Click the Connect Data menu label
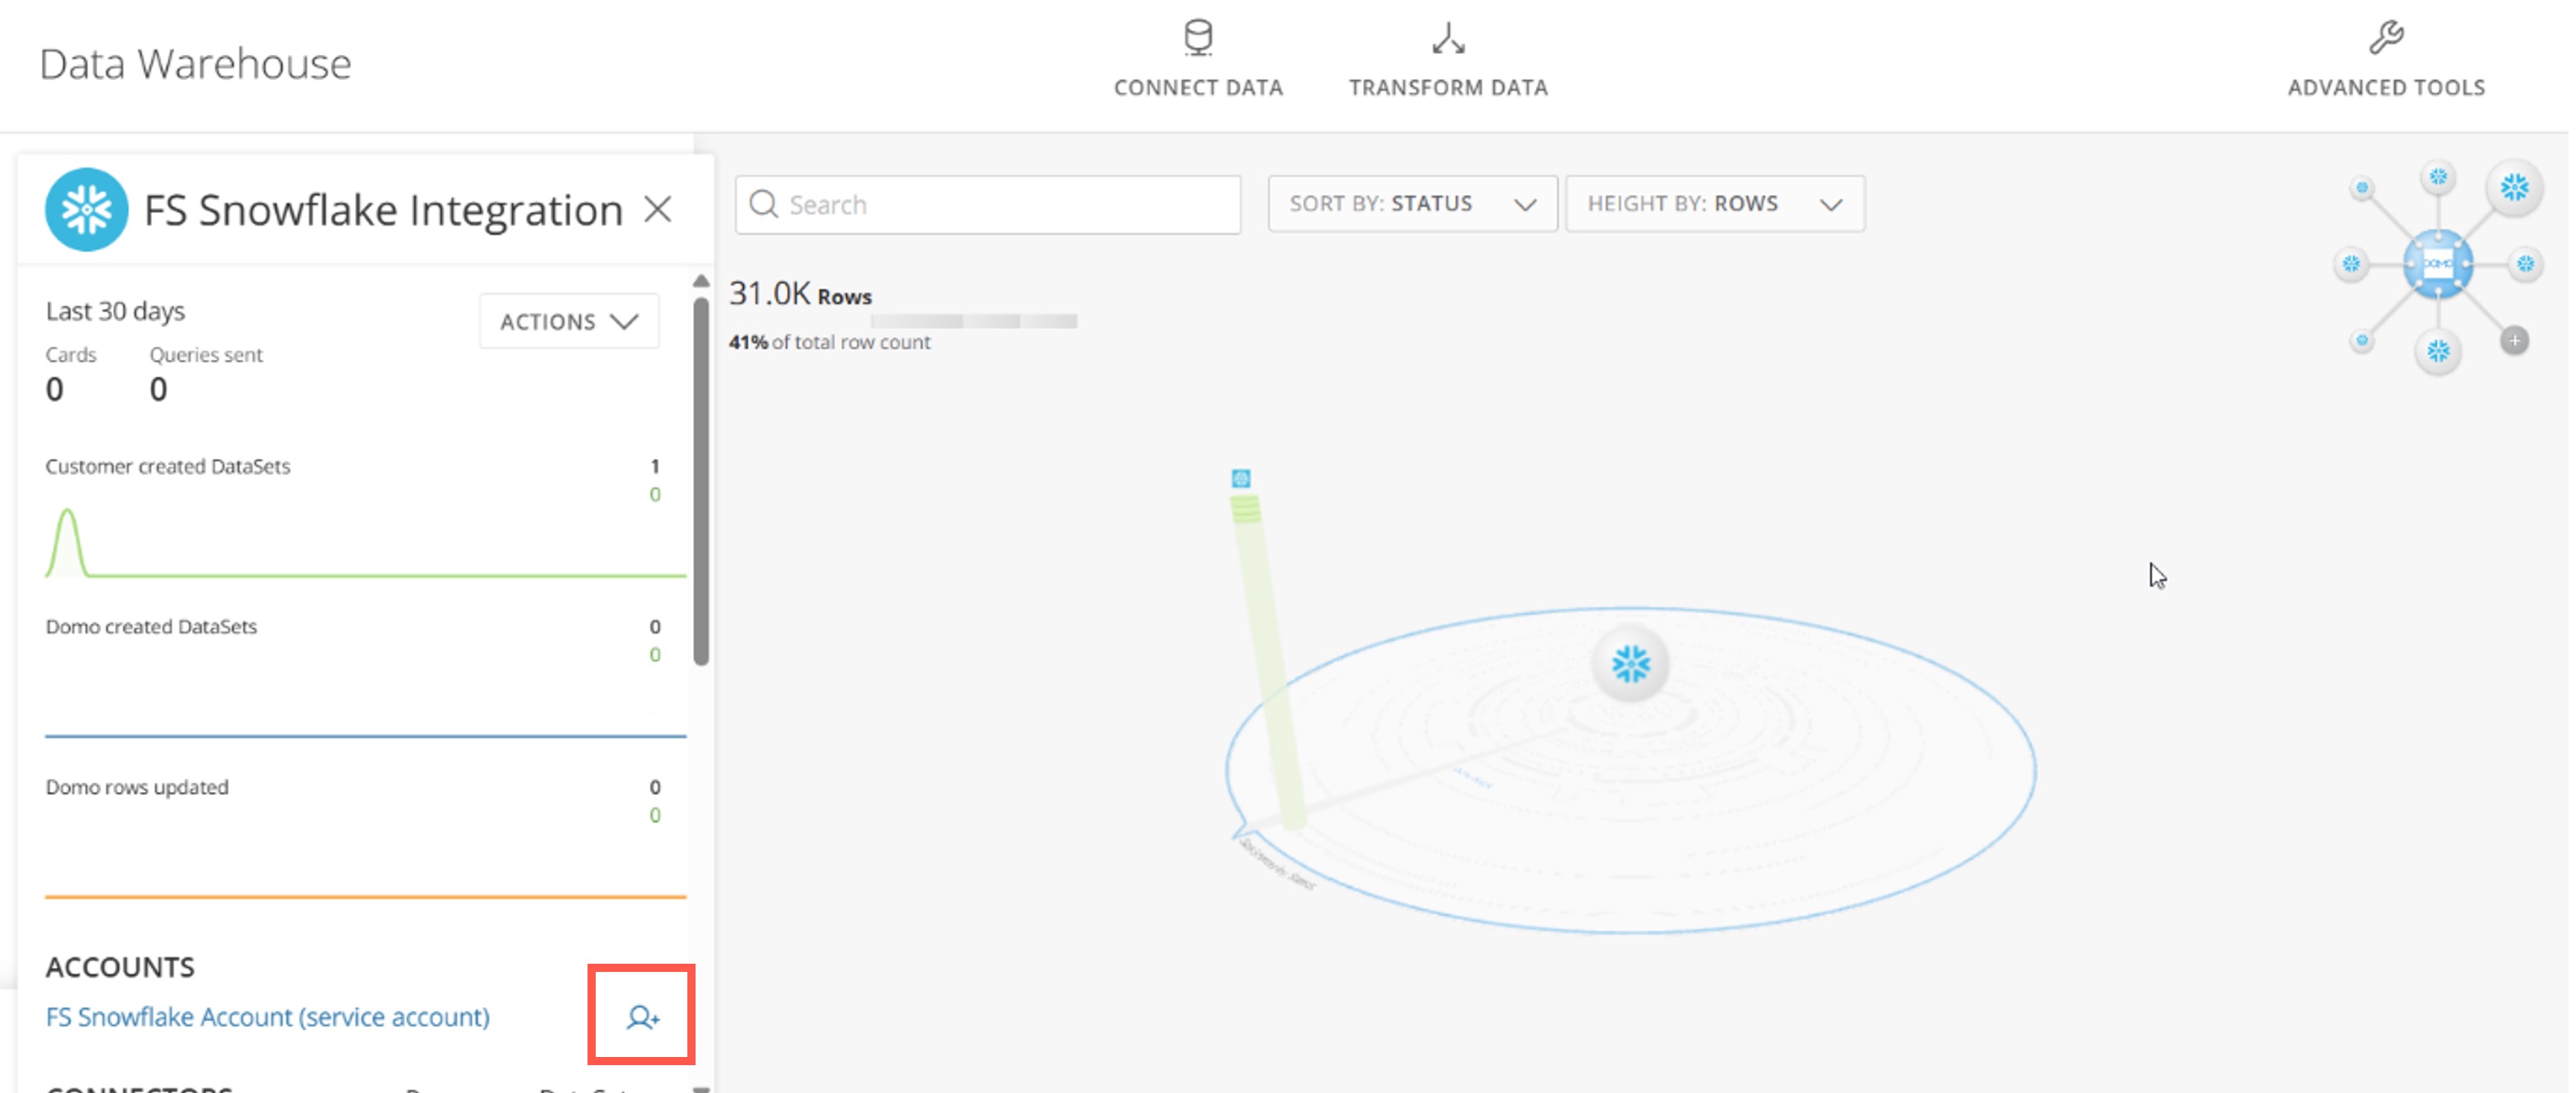The height and width of the screenshot is (1093, 2576). pyautogui.click(x=1198, y=88)
